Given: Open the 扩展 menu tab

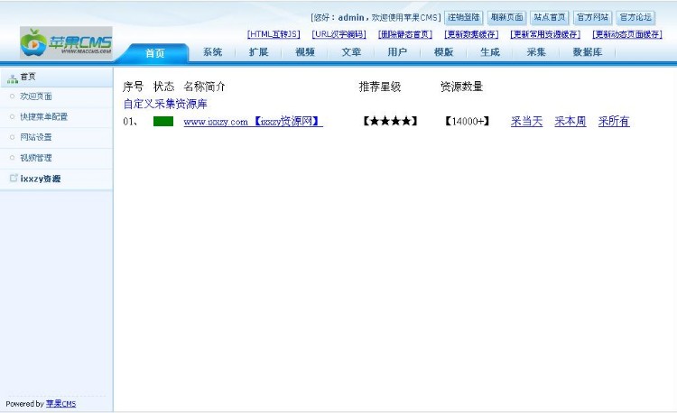Looking at the screenshot, I should point(259,52).
